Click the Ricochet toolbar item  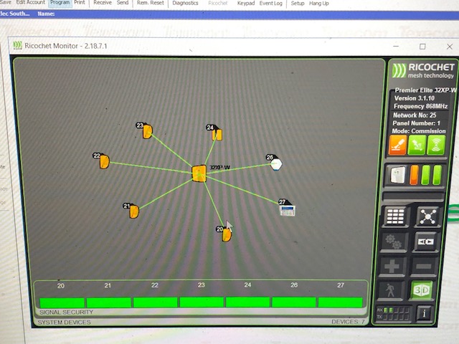tap(218, 3)
